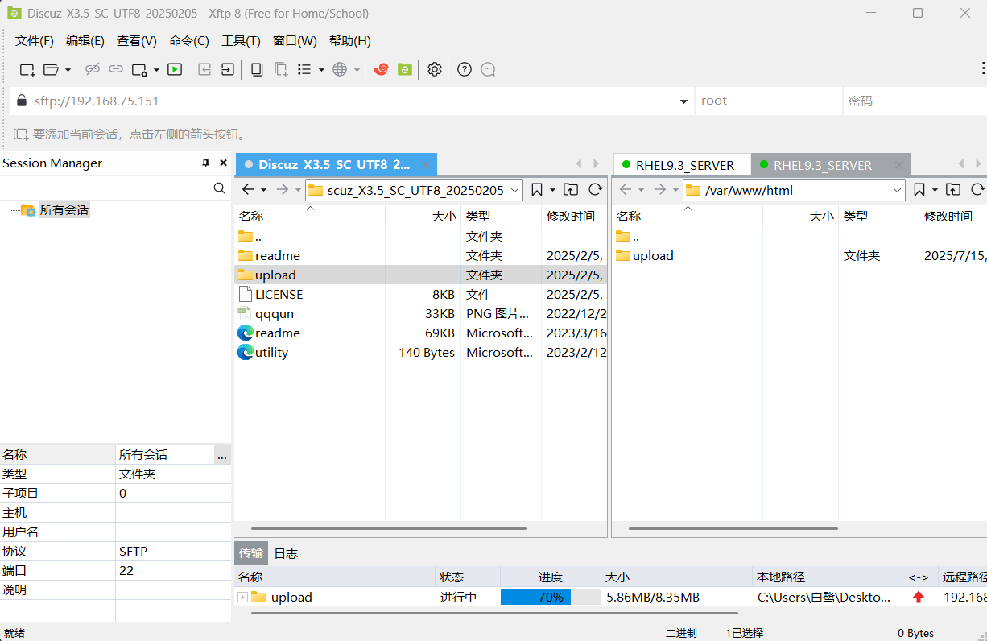
Task: Open the 命令(C) menu
Action: (189, 41)
